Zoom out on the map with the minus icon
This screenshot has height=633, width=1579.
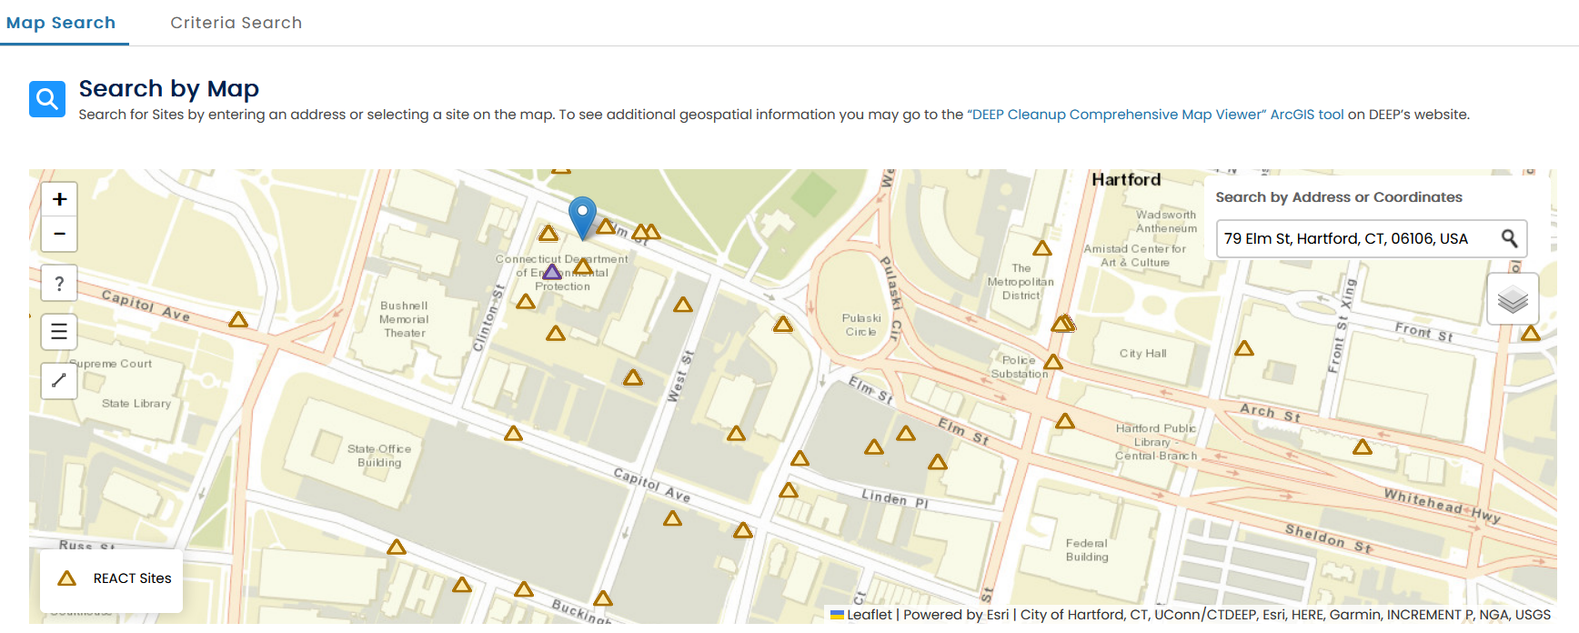click(x=58, y=234)
